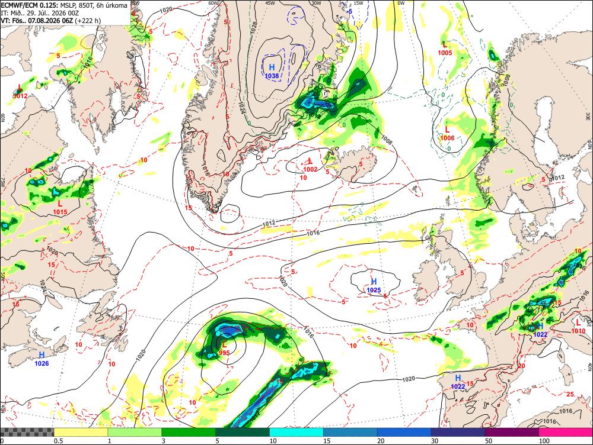Click the H 1025 high west of Ireland
This screenshot has width=593, height=445.
[374, 285]
